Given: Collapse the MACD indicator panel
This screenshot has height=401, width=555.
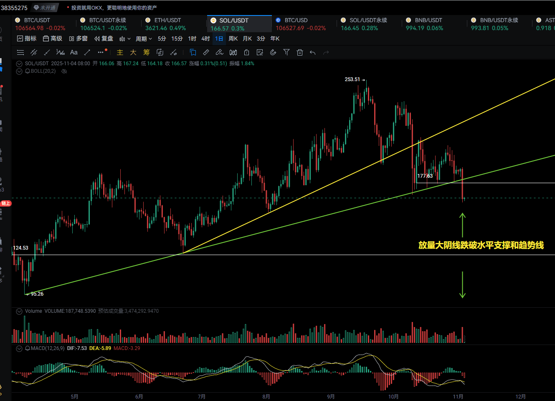Looking at the screenshot, I should (19, 348).
